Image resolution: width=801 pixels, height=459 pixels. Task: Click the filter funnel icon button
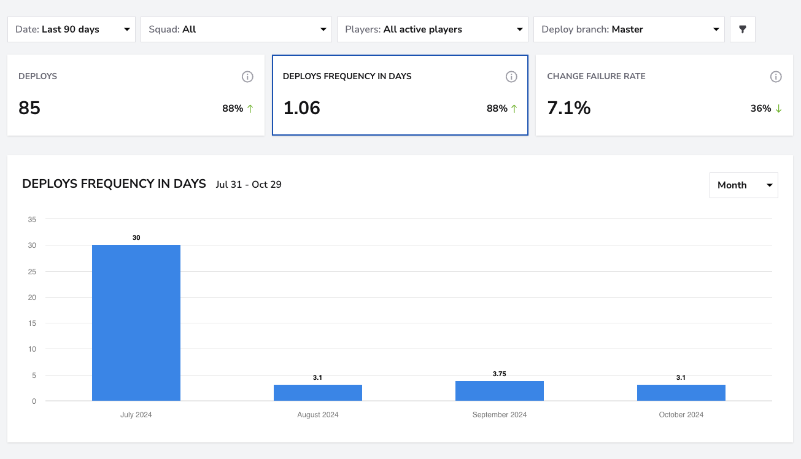tap(743, 29)
